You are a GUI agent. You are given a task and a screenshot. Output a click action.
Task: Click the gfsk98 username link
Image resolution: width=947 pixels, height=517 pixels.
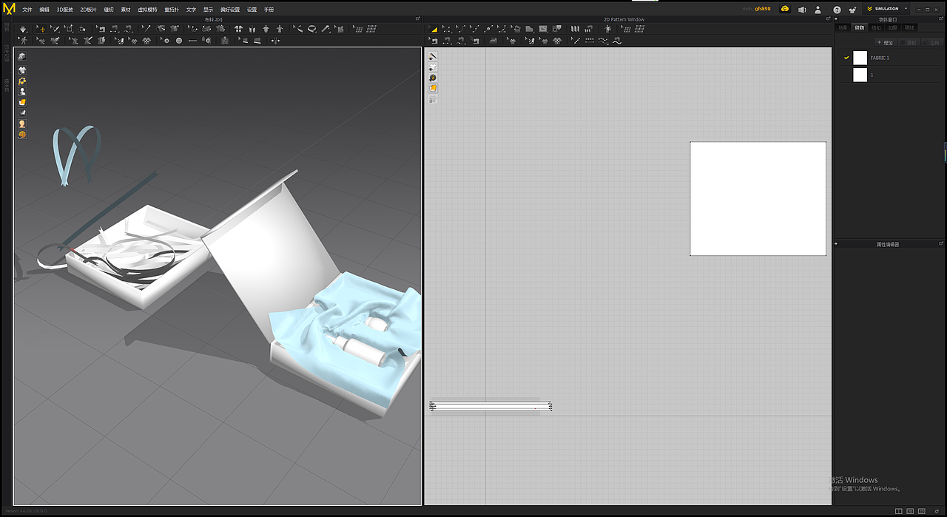[763, 9]
